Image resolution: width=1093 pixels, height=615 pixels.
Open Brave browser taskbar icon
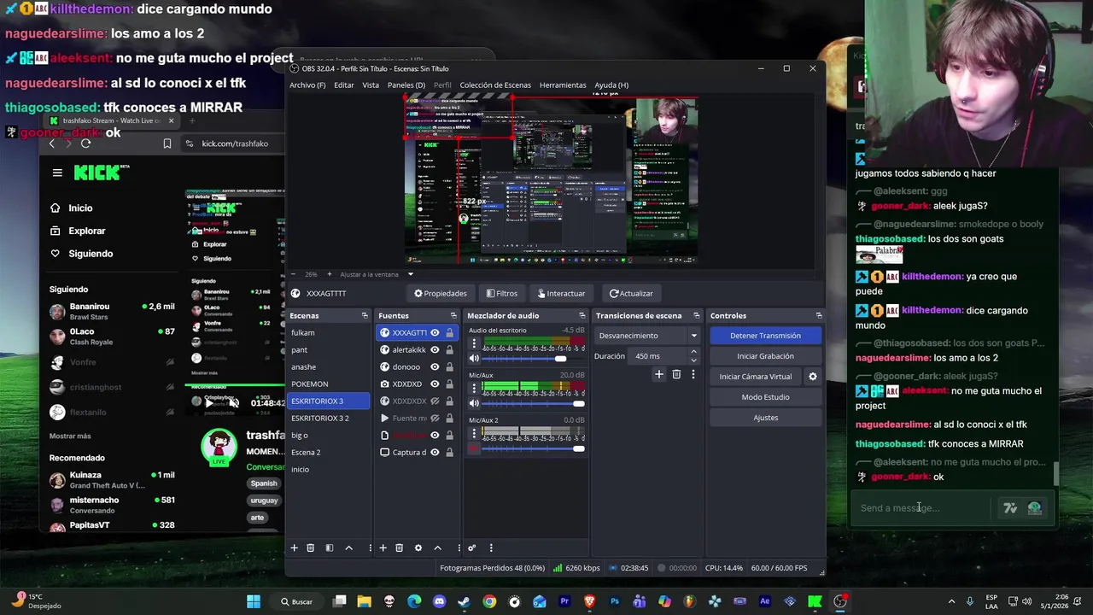pos(589,601)
